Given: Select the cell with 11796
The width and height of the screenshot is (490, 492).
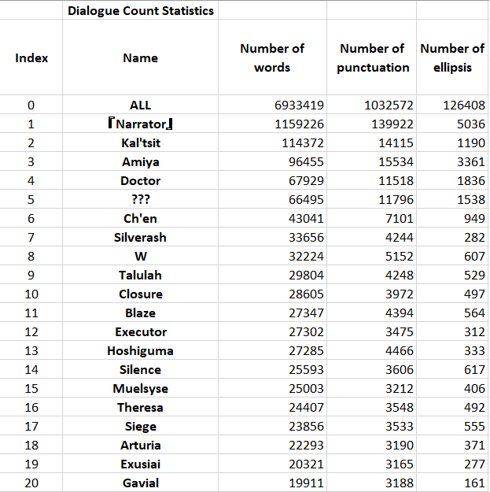Looking at the screenshot, I should tap(371, 199).
